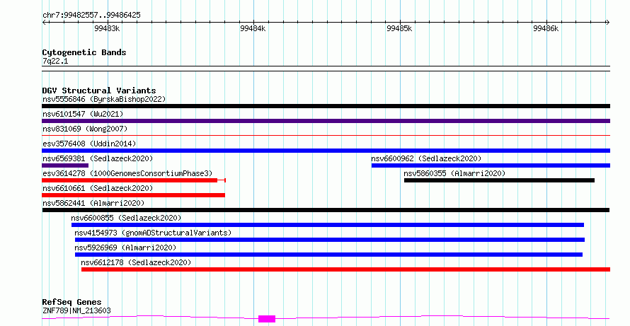Select the chr7:99482557..99486425 coordinates text
Viewport: 630px width, 326px height.
(x=91, y=16)
